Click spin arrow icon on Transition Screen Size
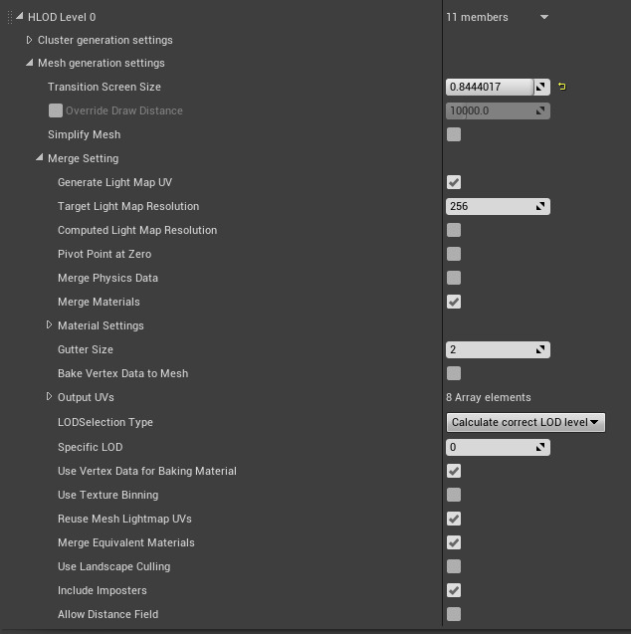 [x=541, y=87]
